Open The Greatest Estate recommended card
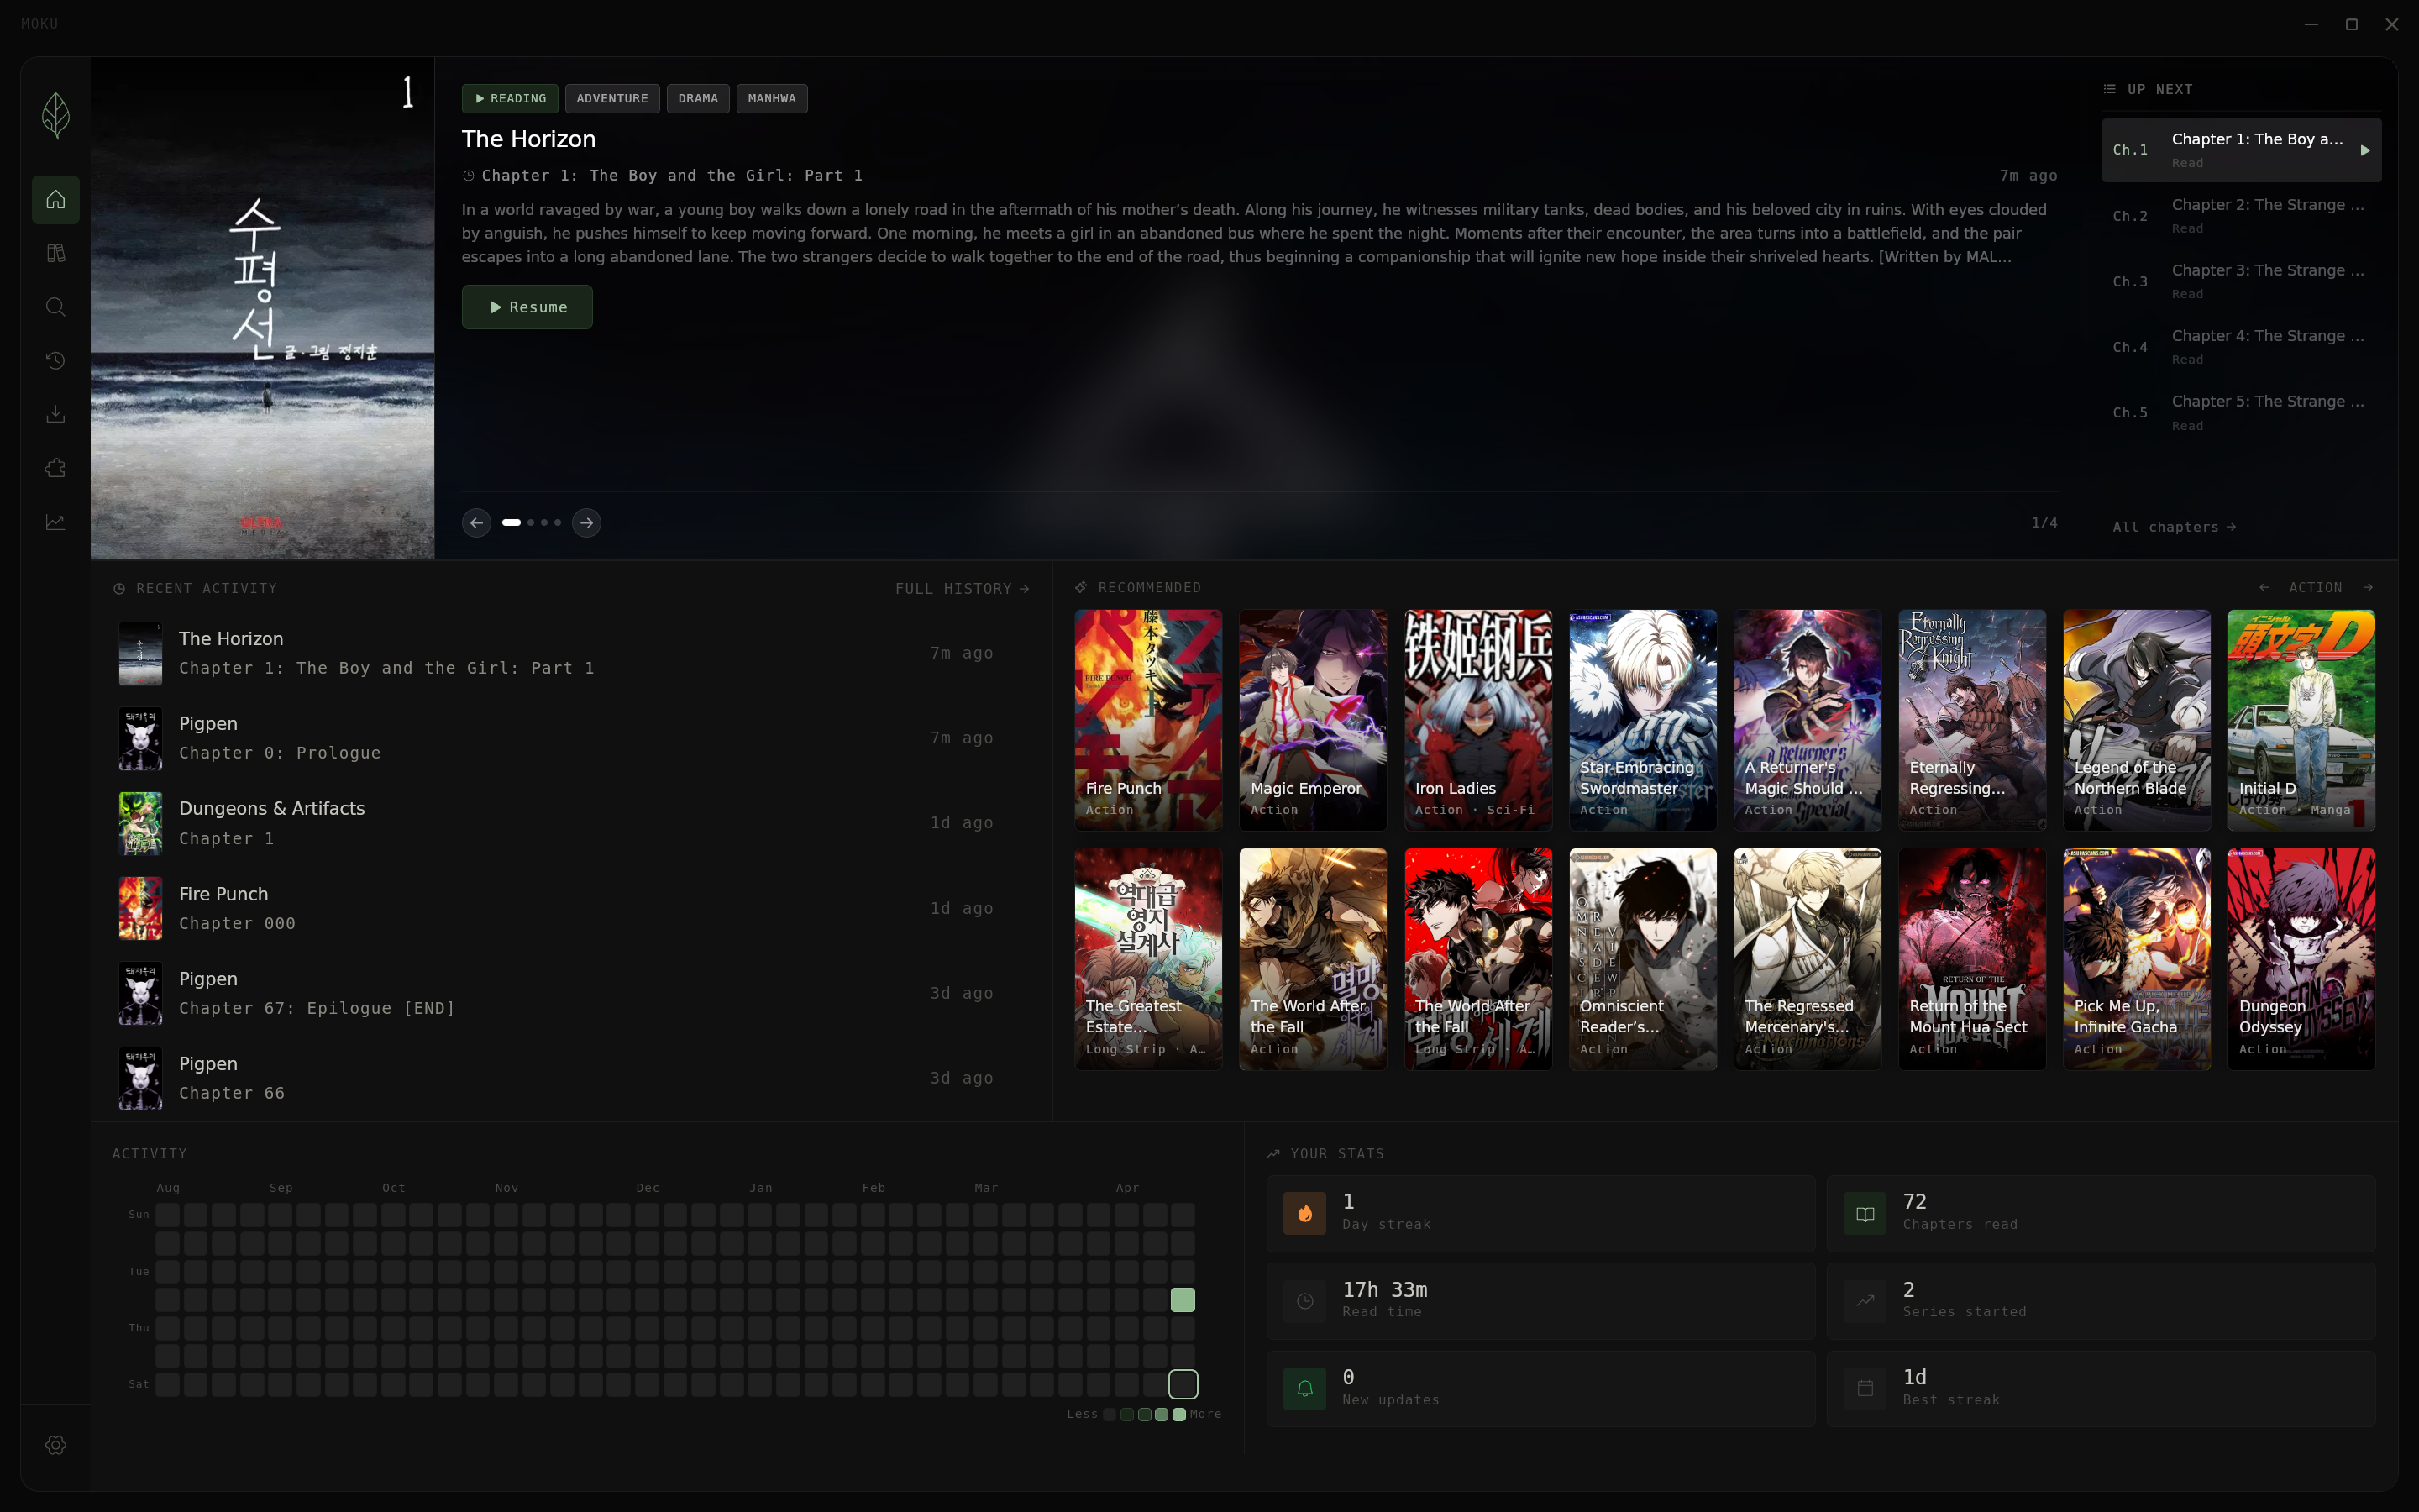This screenshot has width=2419, height=1512. 1148,959
